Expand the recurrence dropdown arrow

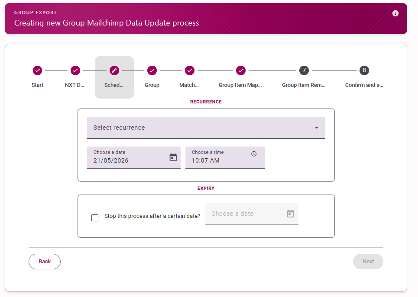click(x=317, y=128)
